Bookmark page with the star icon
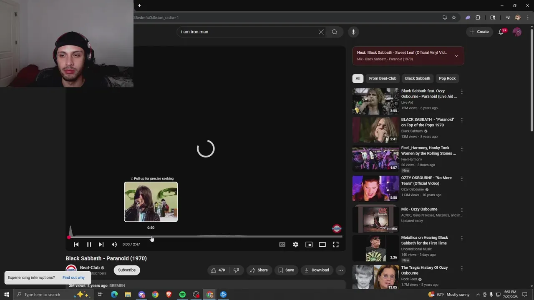This screenshot has width=534, height=300. coord(454,17)
